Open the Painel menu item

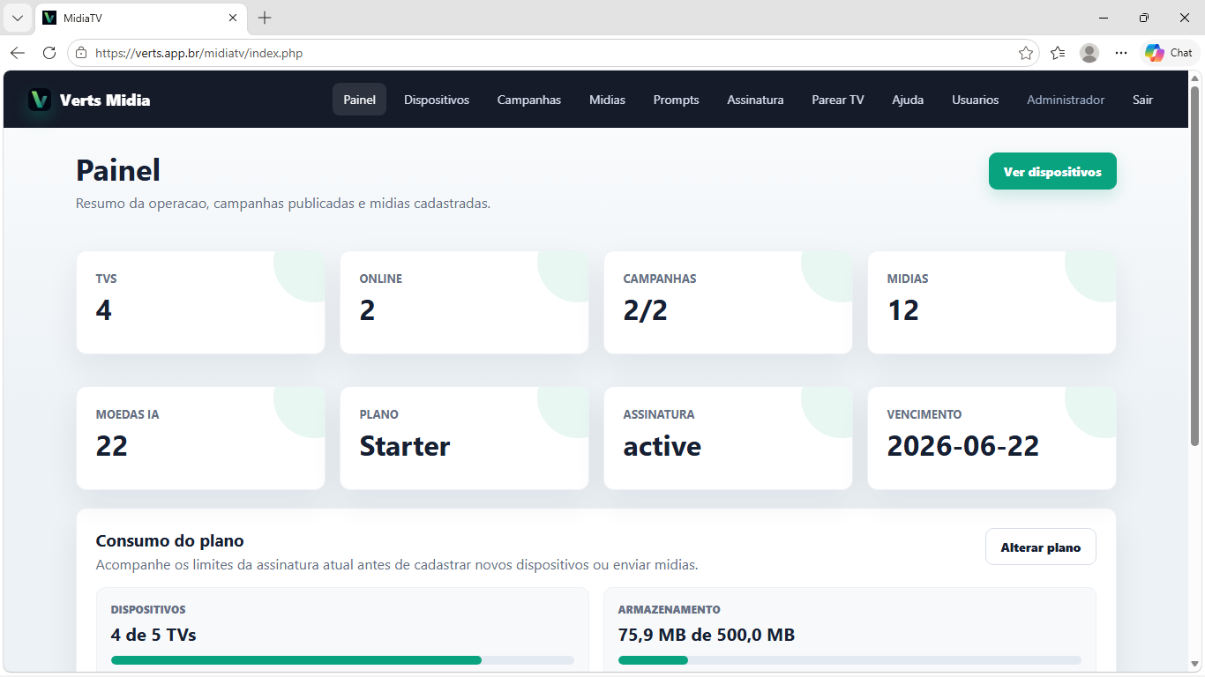point(360,100)
